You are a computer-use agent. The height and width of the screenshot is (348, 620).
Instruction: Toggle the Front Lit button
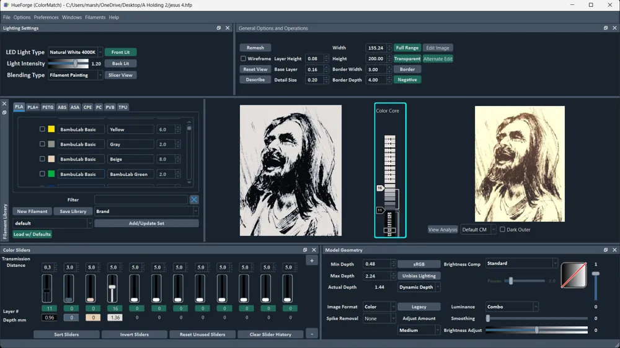point(120,52)
